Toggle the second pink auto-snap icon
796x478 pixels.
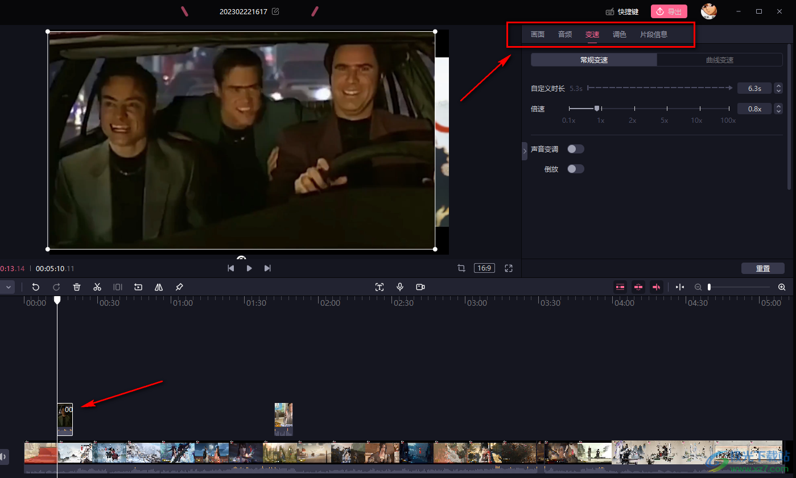pyautogui.click(x=638, y=287)
